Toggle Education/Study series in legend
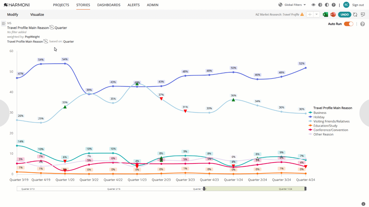Screen dimensions: 369x207 pos(323,126)
